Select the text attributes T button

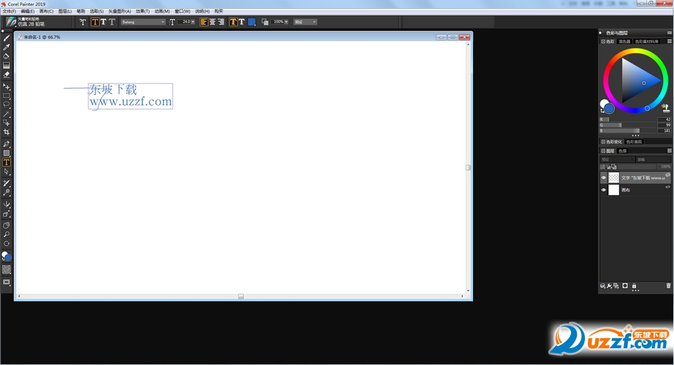pos(233,22)
